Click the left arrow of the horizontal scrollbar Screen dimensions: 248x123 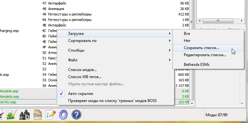200,21
